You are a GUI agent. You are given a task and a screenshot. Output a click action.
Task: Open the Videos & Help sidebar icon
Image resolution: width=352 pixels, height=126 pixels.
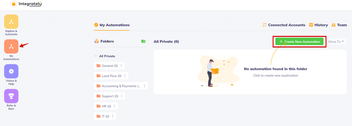11,71
